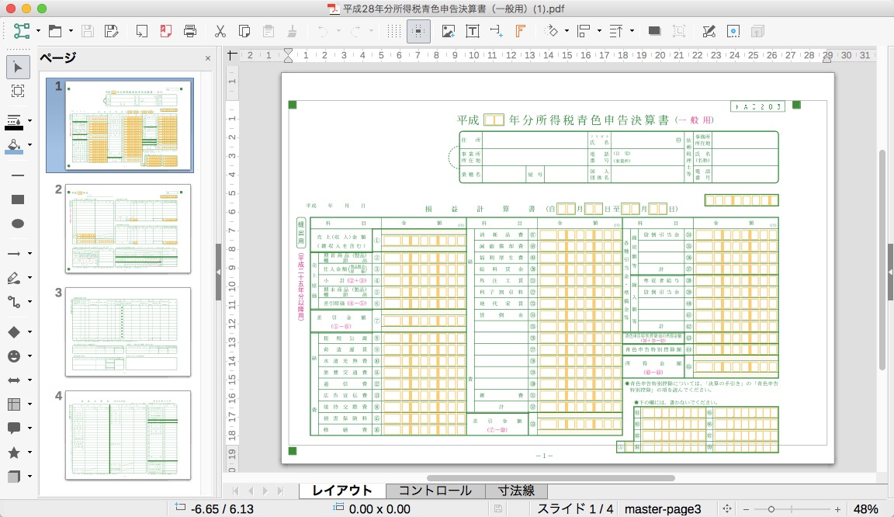Switch to the 寸法線 tab
894x517 pixels.
(x=516, y=491)
